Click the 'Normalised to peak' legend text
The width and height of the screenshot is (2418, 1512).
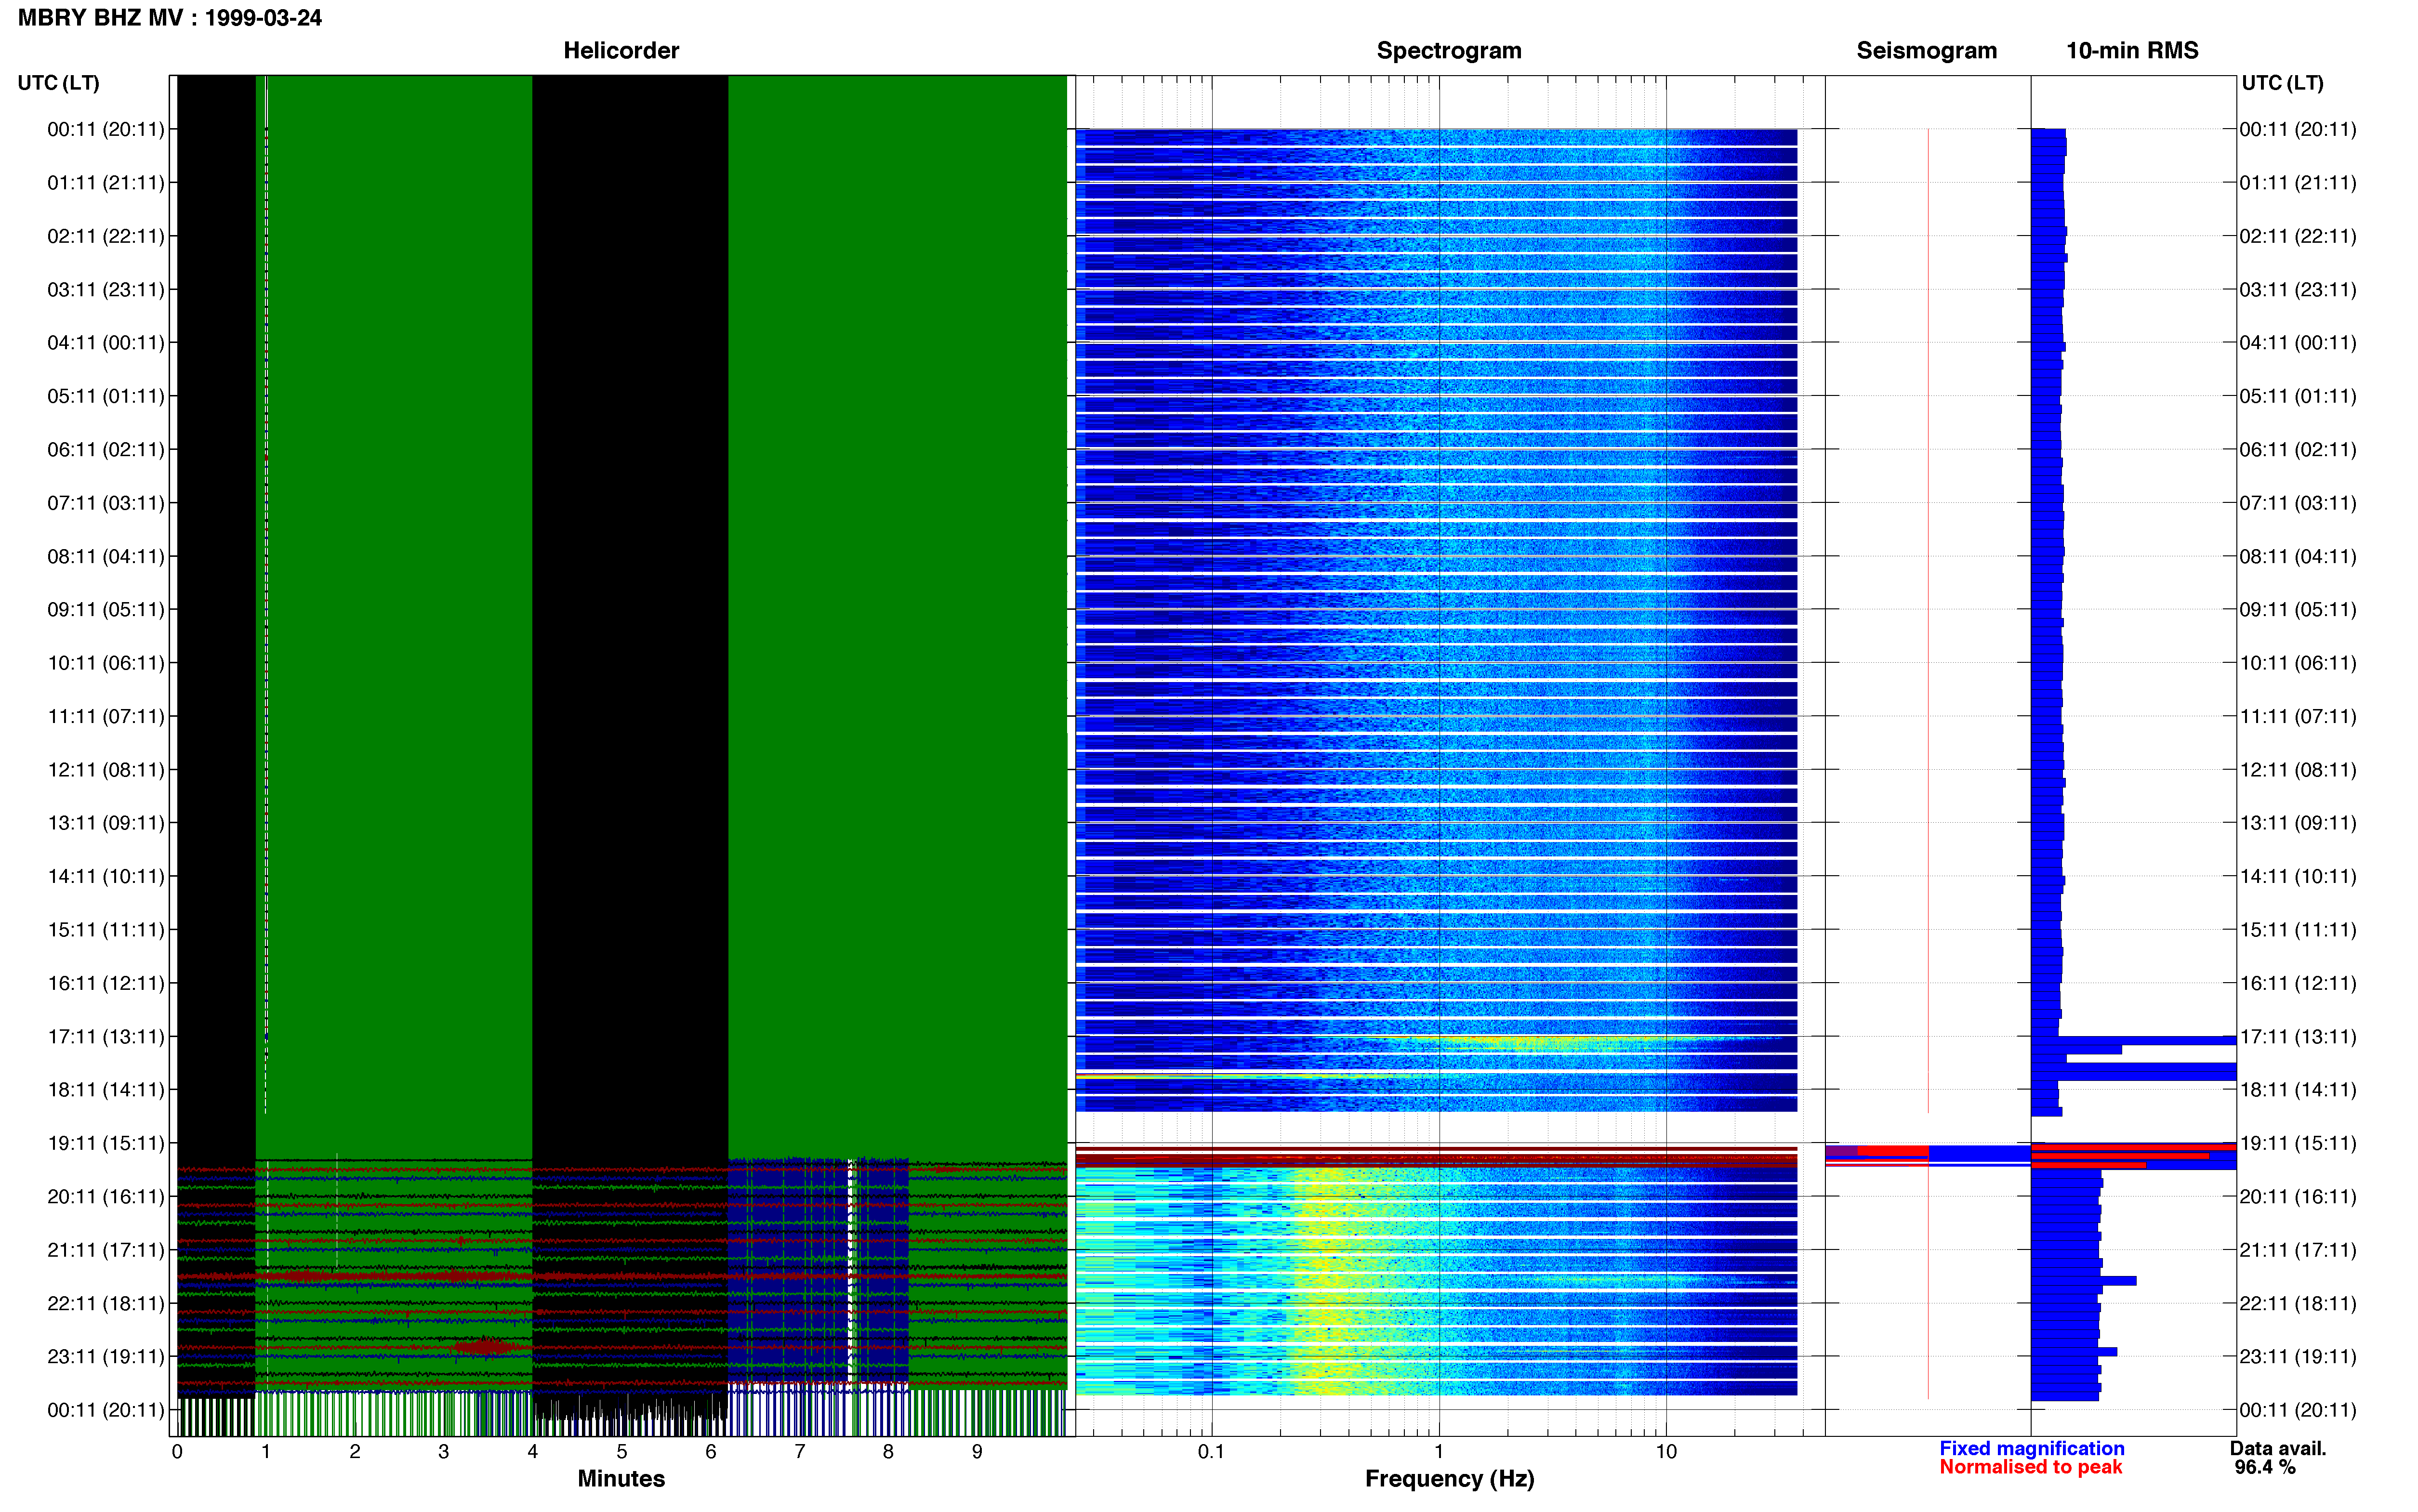[x=2030, y=1467]
